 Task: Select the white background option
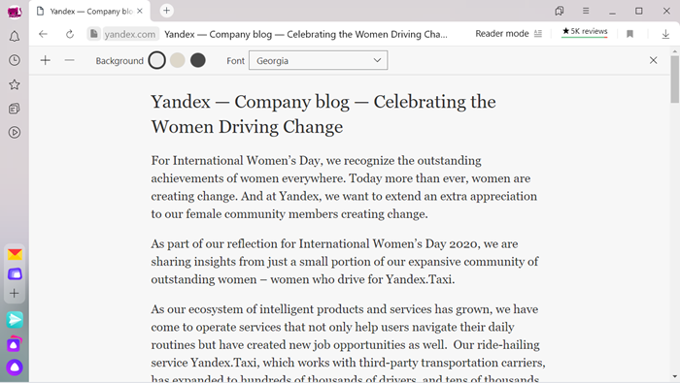coord(157,60)
